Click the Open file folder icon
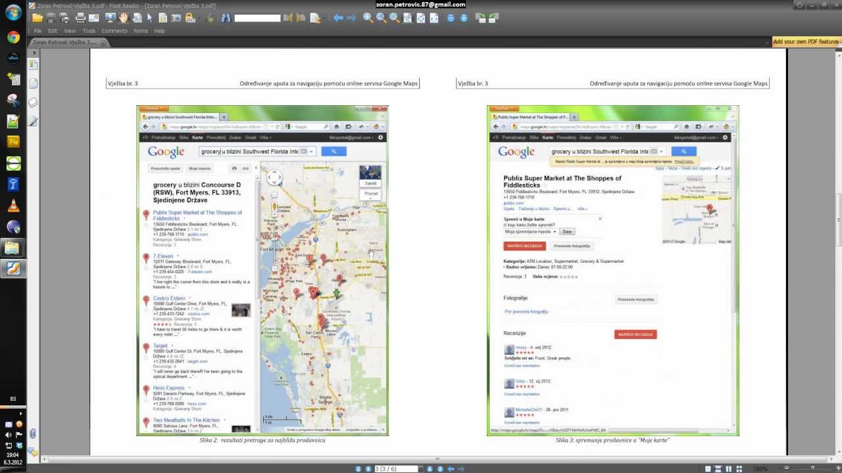 pos(37,18)
